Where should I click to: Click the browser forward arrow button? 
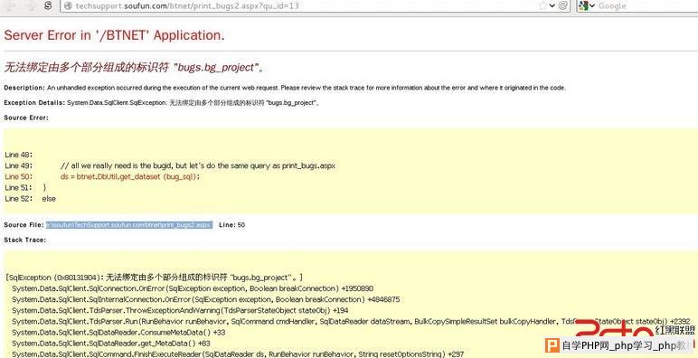tap(30, 5)
